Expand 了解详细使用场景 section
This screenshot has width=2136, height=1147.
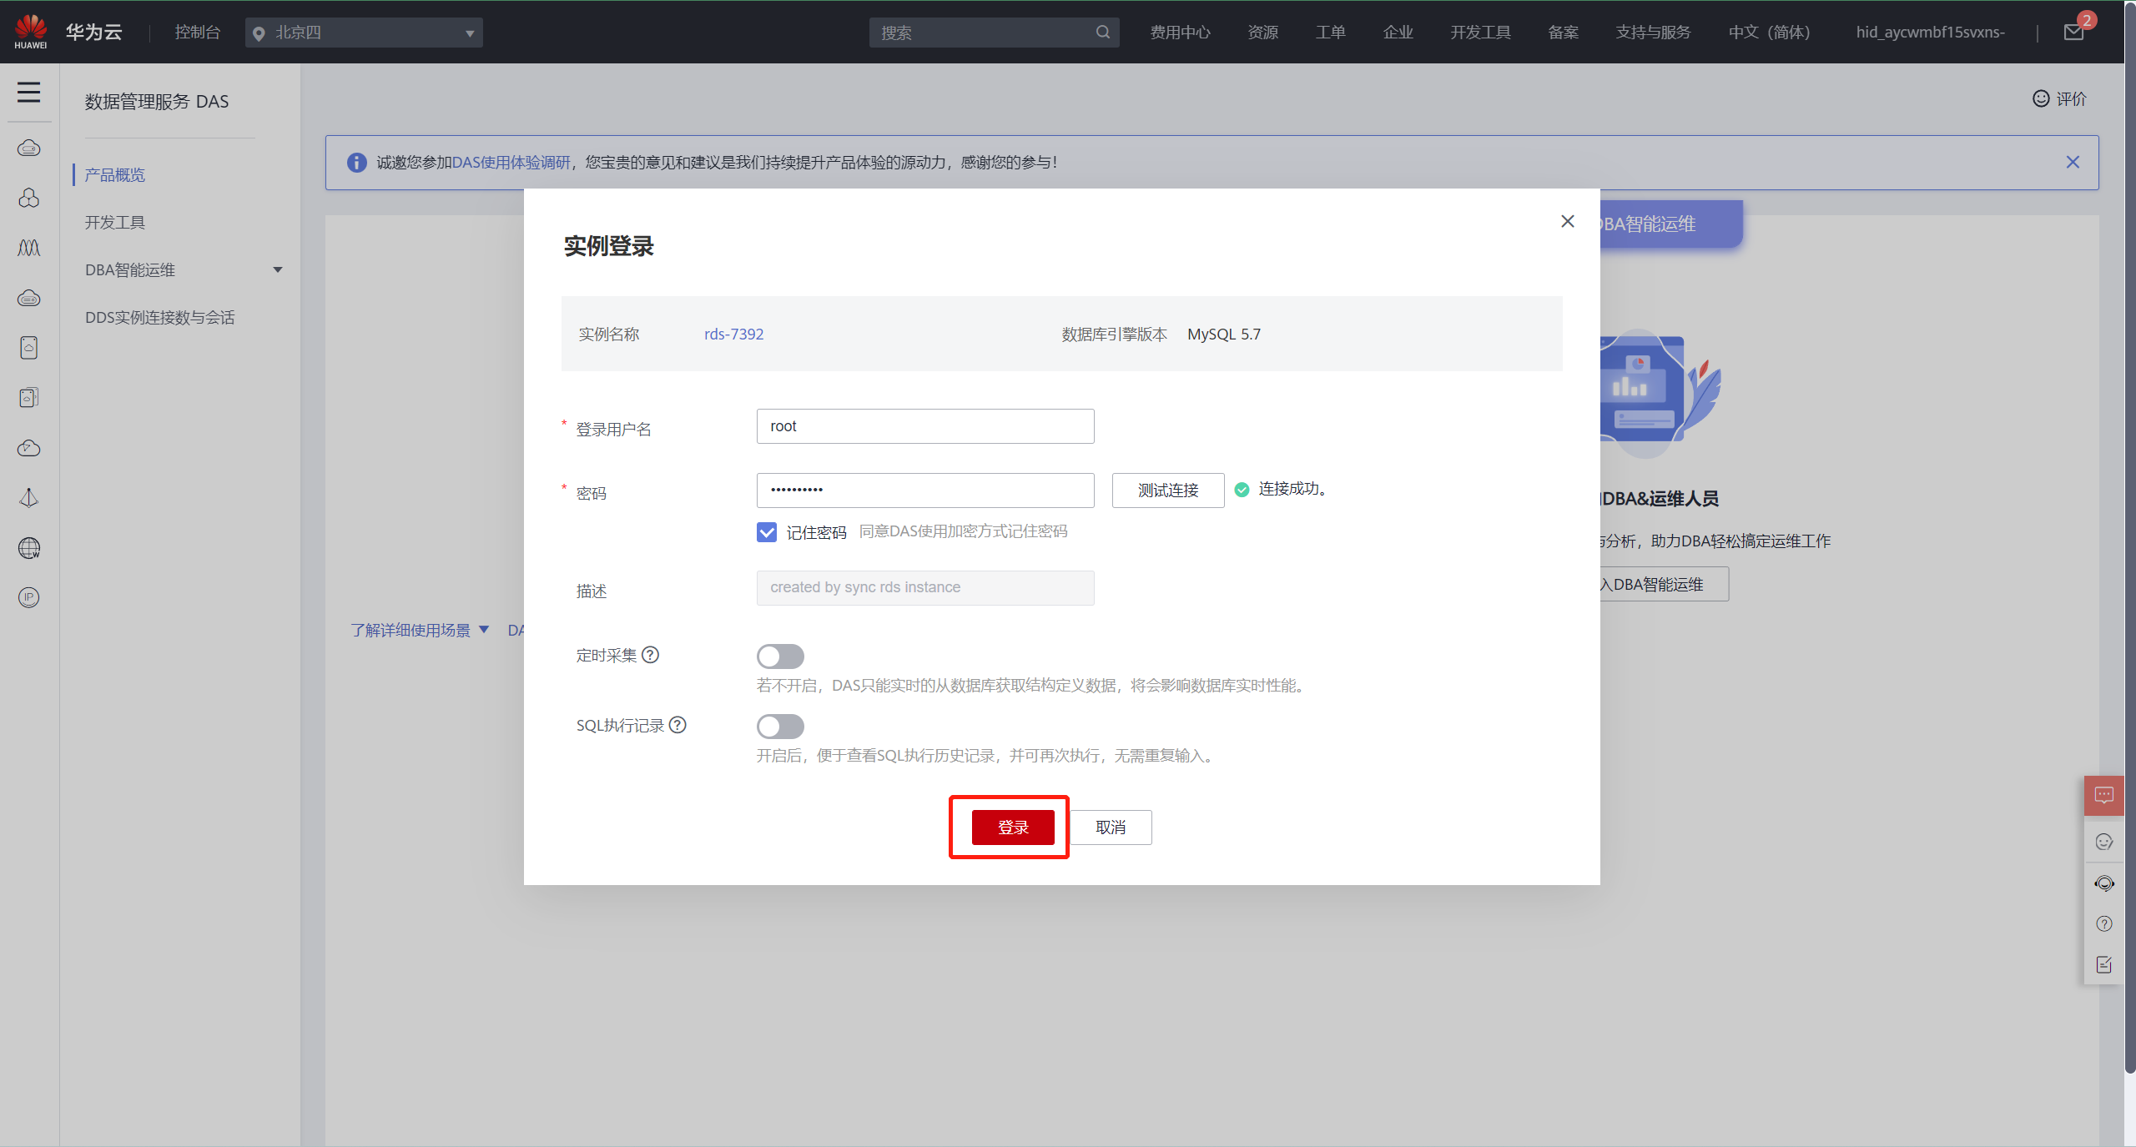coord(420,630)
